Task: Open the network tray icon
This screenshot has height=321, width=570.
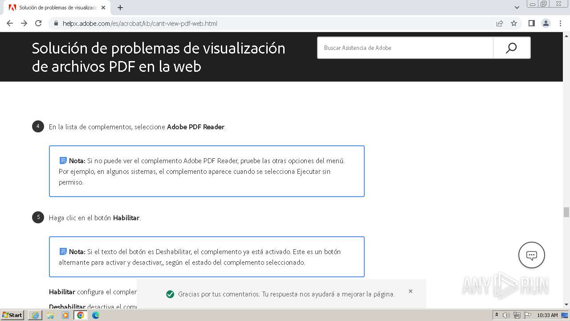Action: click(517, 315)
